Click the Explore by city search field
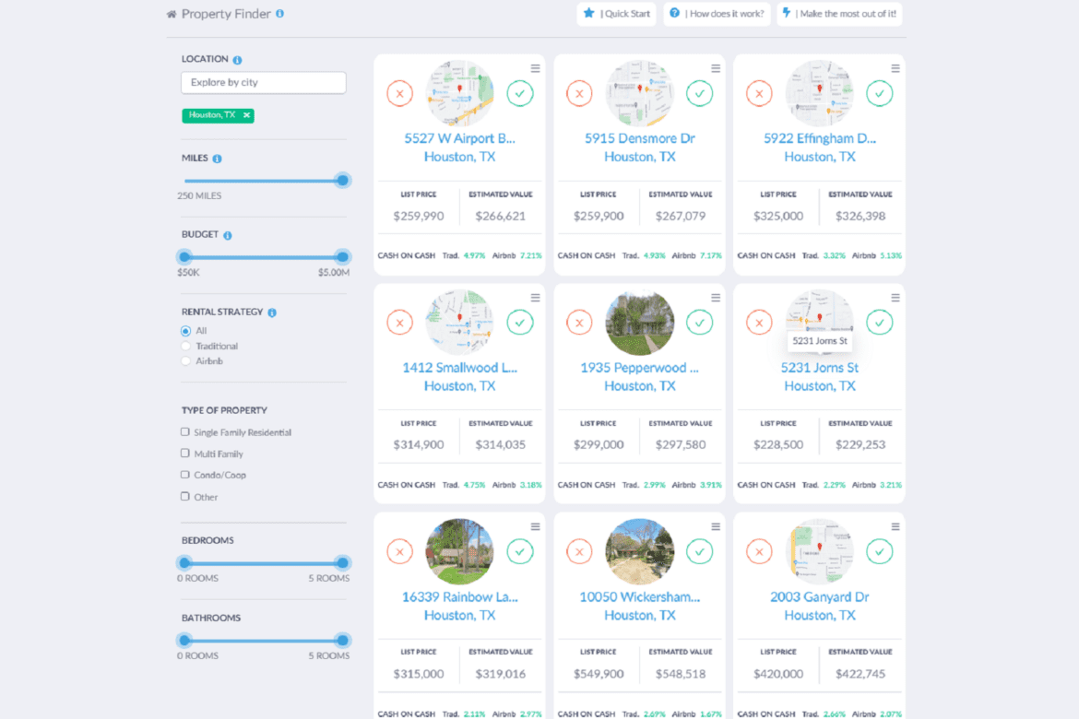1079x719 pixels. pos(264,83)
